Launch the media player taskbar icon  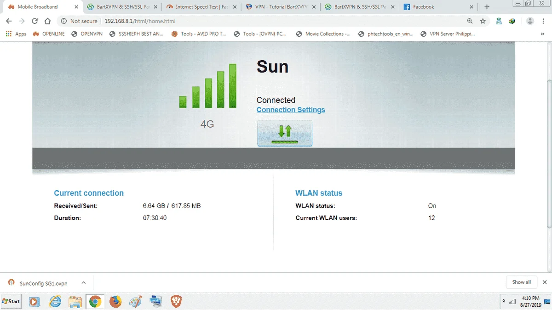34,301
